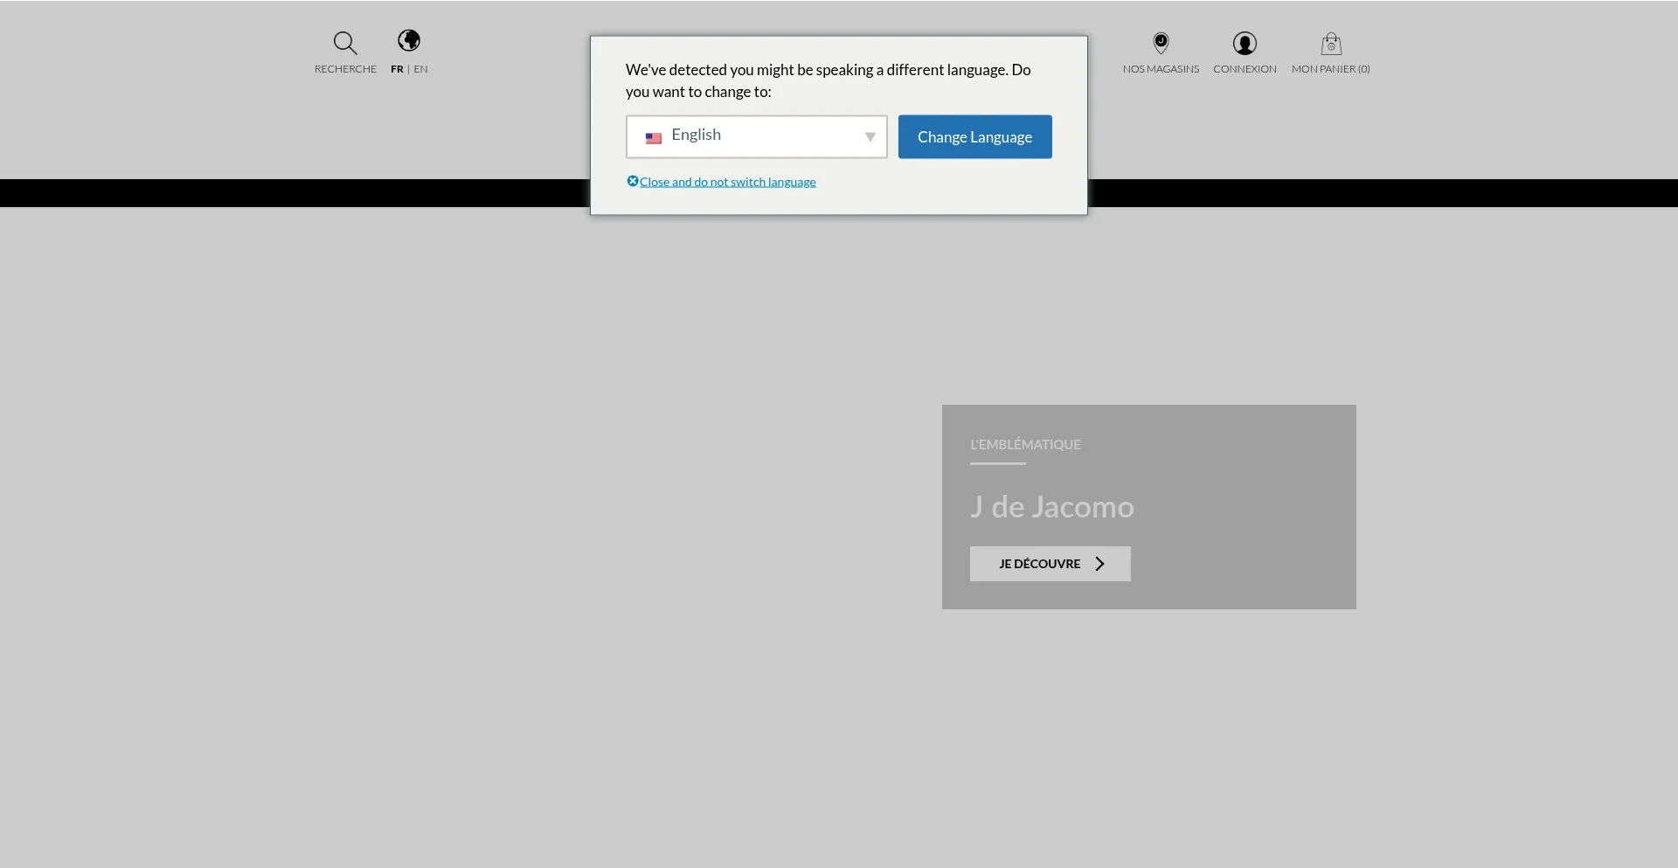This screenshot has height=868, width=1678.
Task: Click the blue circled X close icon
Action: click(x=633, y=181)
